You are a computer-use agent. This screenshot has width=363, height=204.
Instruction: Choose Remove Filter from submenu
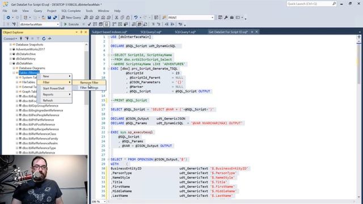(89, 83)
